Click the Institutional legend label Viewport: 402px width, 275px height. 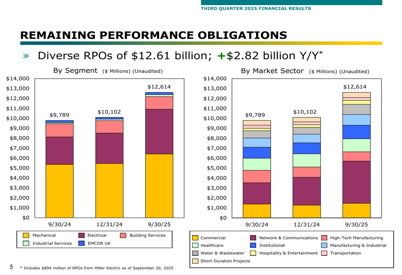(x=272, y=245)
